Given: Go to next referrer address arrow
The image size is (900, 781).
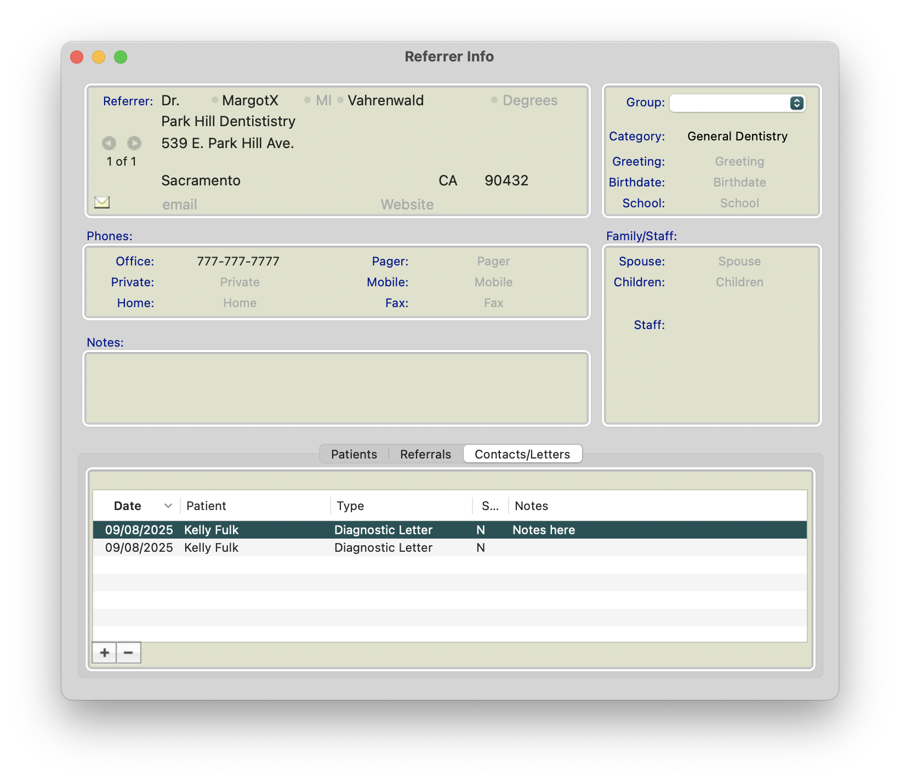Looking at the screenshot, I should click(x=134, y=143).
